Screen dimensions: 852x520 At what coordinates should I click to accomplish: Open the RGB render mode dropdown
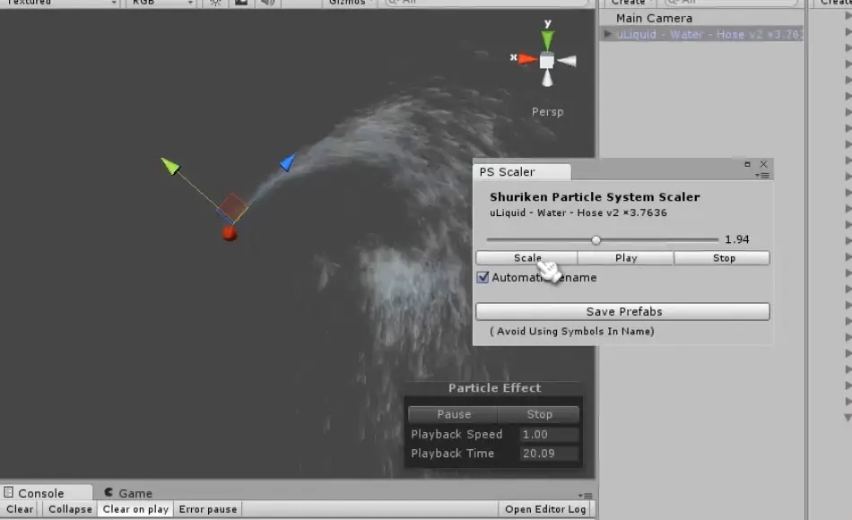(x=162, y=3)
